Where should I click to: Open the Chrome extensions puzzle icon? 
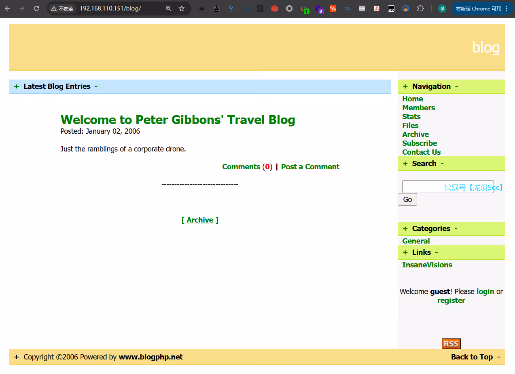click(x=421, y=8)
